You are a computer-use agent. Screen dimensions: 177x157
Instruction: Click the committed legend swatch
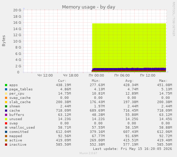tap(6, 132)
